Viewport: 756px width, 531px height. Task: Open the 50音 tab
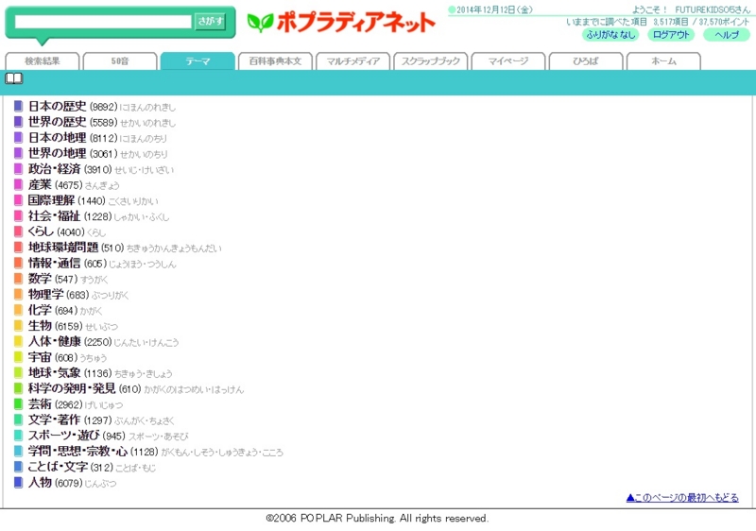tap(120, 61)
